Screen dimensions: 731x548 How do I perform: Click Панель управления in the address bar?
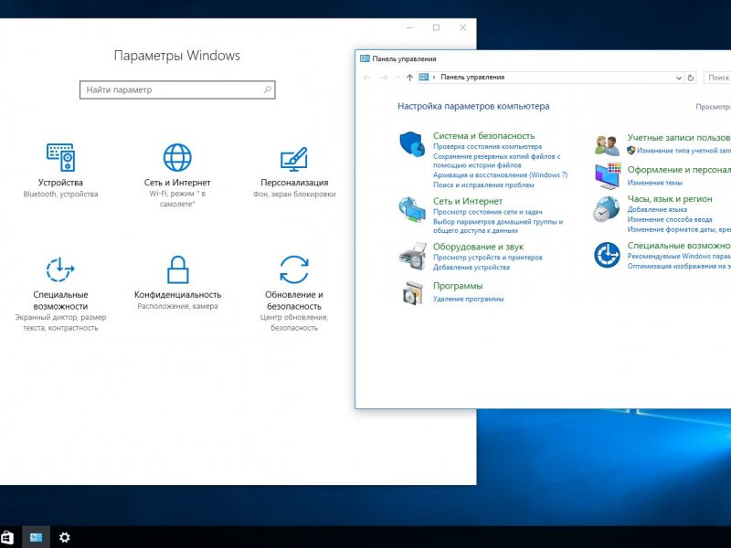point(472,78)
